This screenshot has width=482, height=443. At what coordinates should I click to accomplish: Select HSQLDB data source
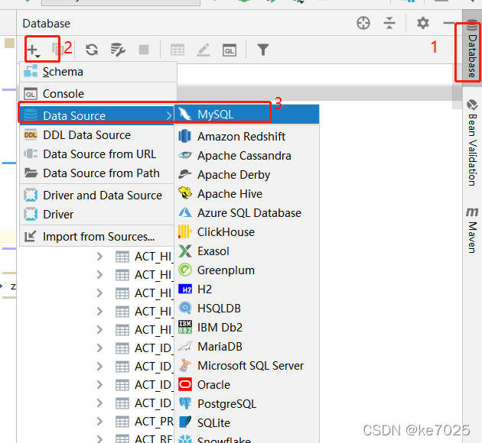click(x=247, y=308)
